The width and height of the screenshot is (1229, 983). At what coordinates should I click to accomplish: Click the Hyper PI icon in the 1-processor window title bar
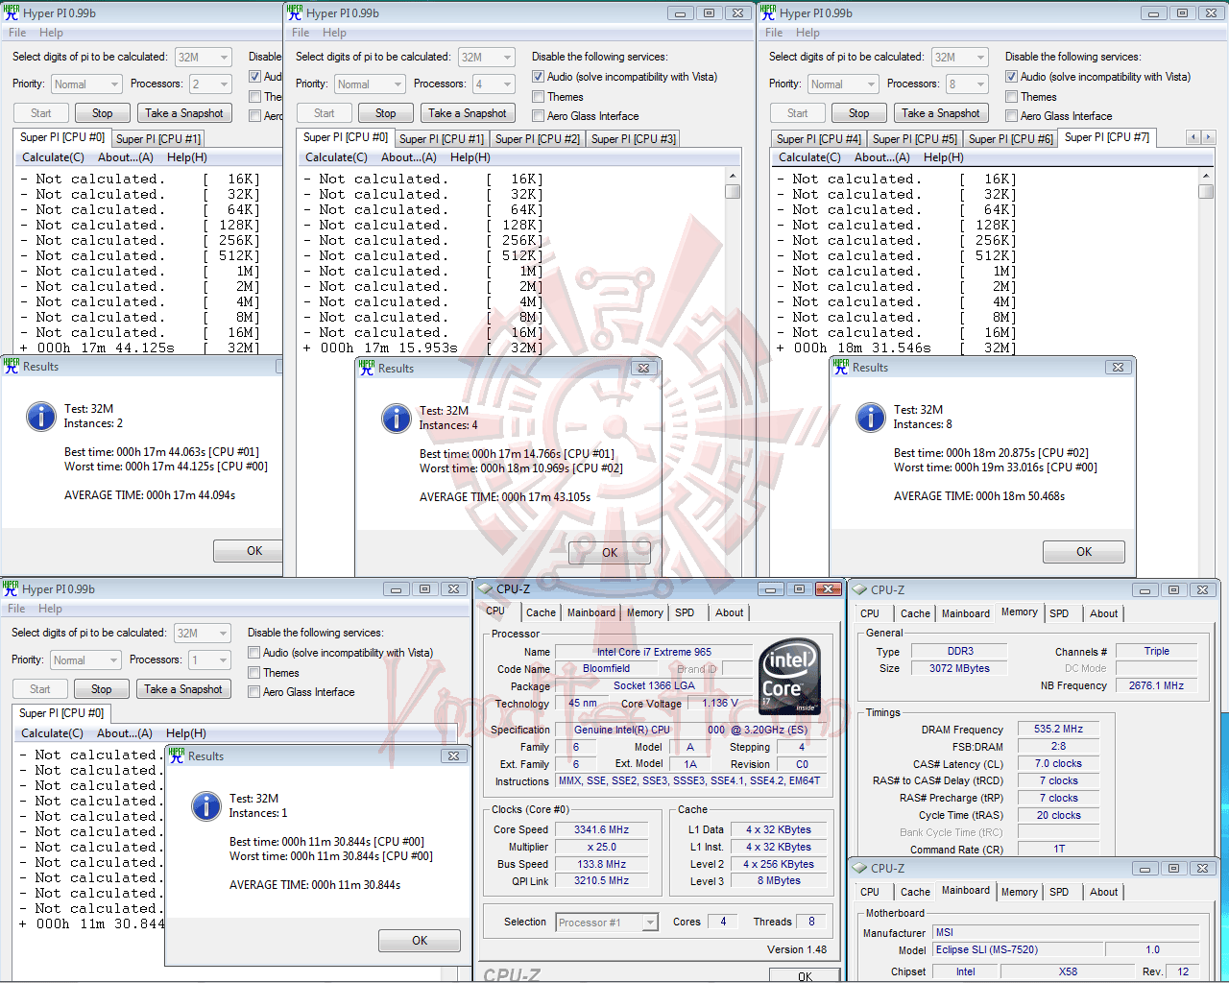coord(11,588)
